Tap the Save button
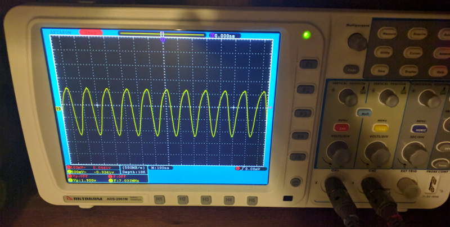Image resolution: width=450 pixels, height=227 pixels. click(380, 70)
